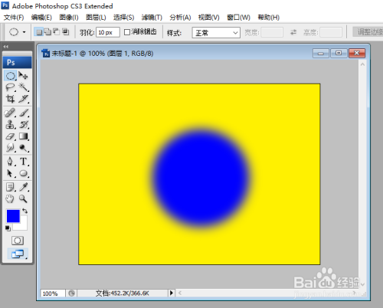The width and height of the screenshot is (383, 308).
Task: Open the 视图(V) menu
Action: [x=208, y=18]
